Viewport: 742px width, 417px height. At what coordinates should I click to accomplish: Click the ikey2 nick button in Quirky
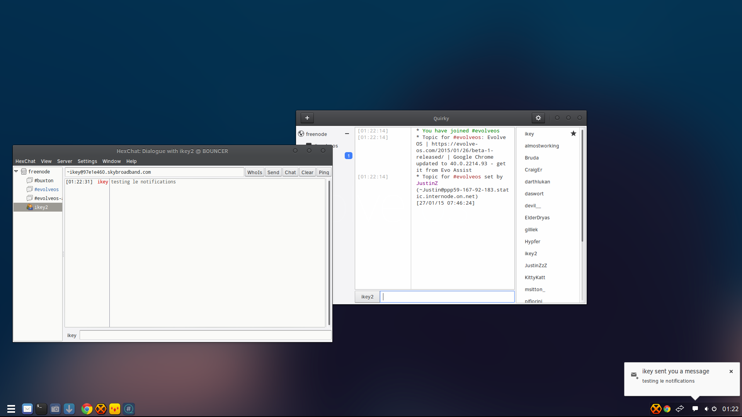pyautogui.click(x=367, y=297)
